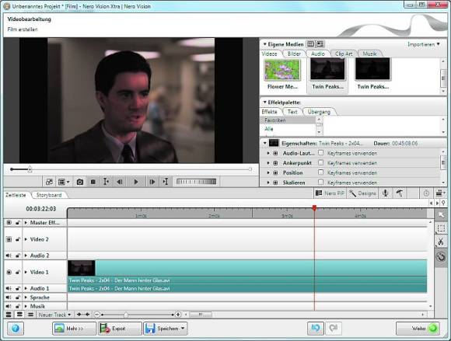
Task: Enable keyframes for Skalieren
Action: click(x=320, y=182)
